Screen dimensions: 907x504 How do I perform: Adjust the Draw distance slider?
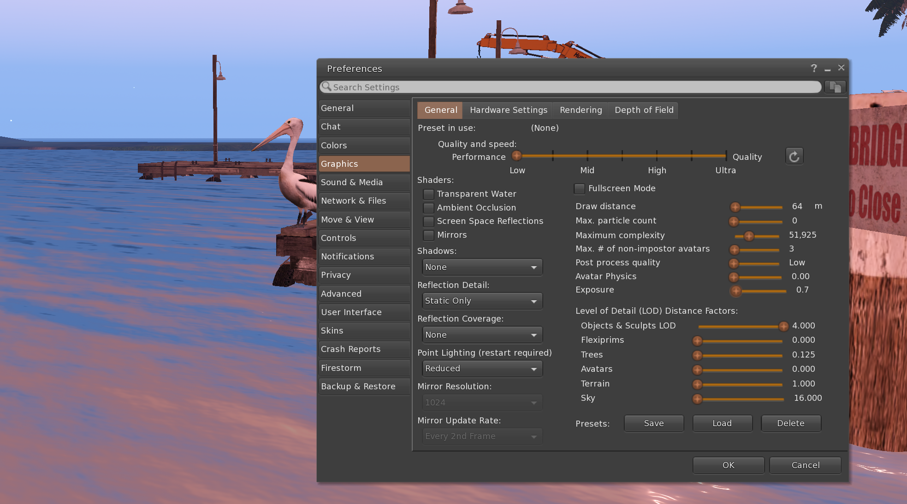tap(756, 207)
